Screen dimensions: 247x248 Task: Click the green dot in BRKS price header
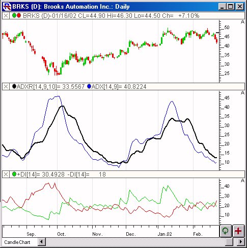(14, 16)
